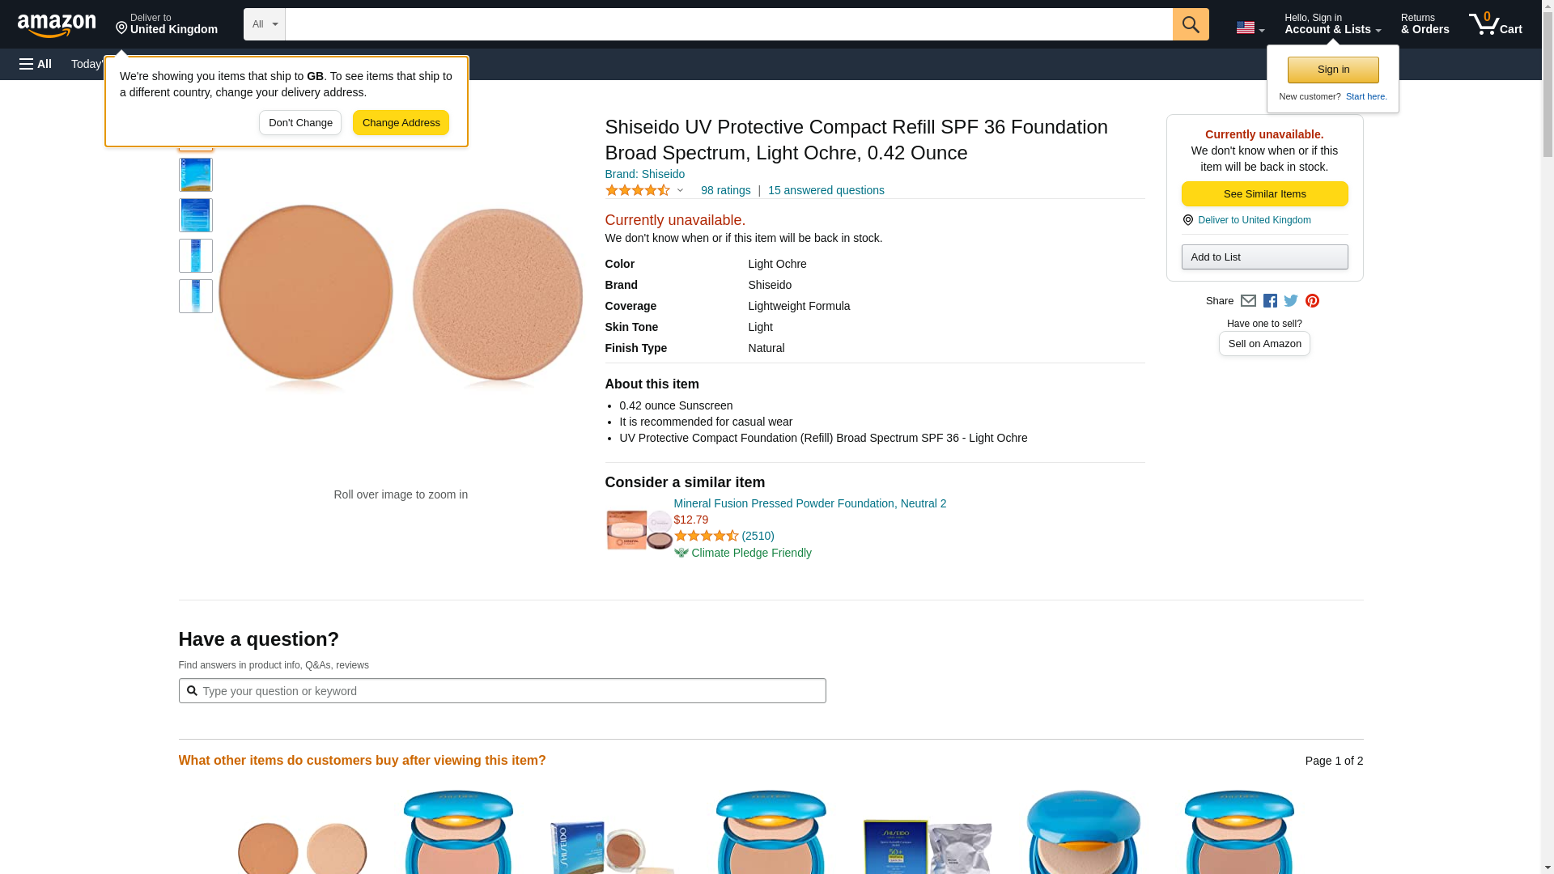1554x874 pixels.
Task: Open the 15 answered questions link
Action: pyautogui.click(x=826, y=191)
